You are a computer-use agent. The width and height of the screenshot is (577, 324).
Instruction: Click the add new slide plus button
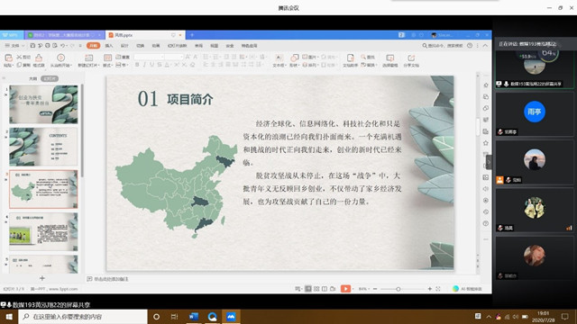tap(42, 278)
